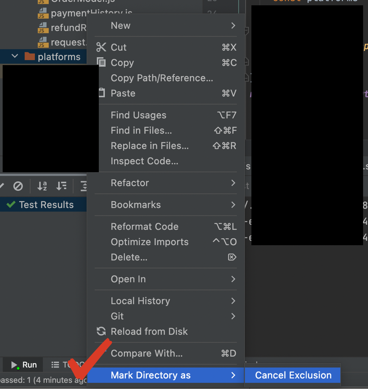Viewport: 368px width, 389px height.
Task: Open Replace in Files
Action: (166, 146)
